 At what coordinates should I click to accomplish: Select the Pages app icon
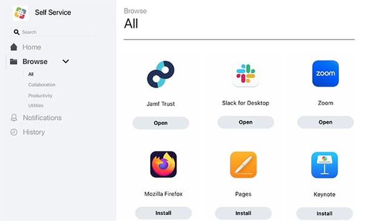point(243,165)
